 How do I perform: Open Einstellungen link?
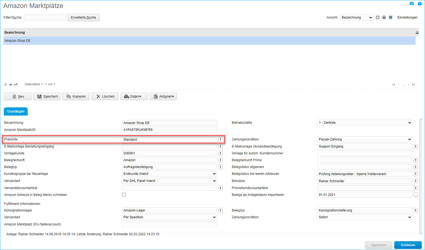coord(407,17)
